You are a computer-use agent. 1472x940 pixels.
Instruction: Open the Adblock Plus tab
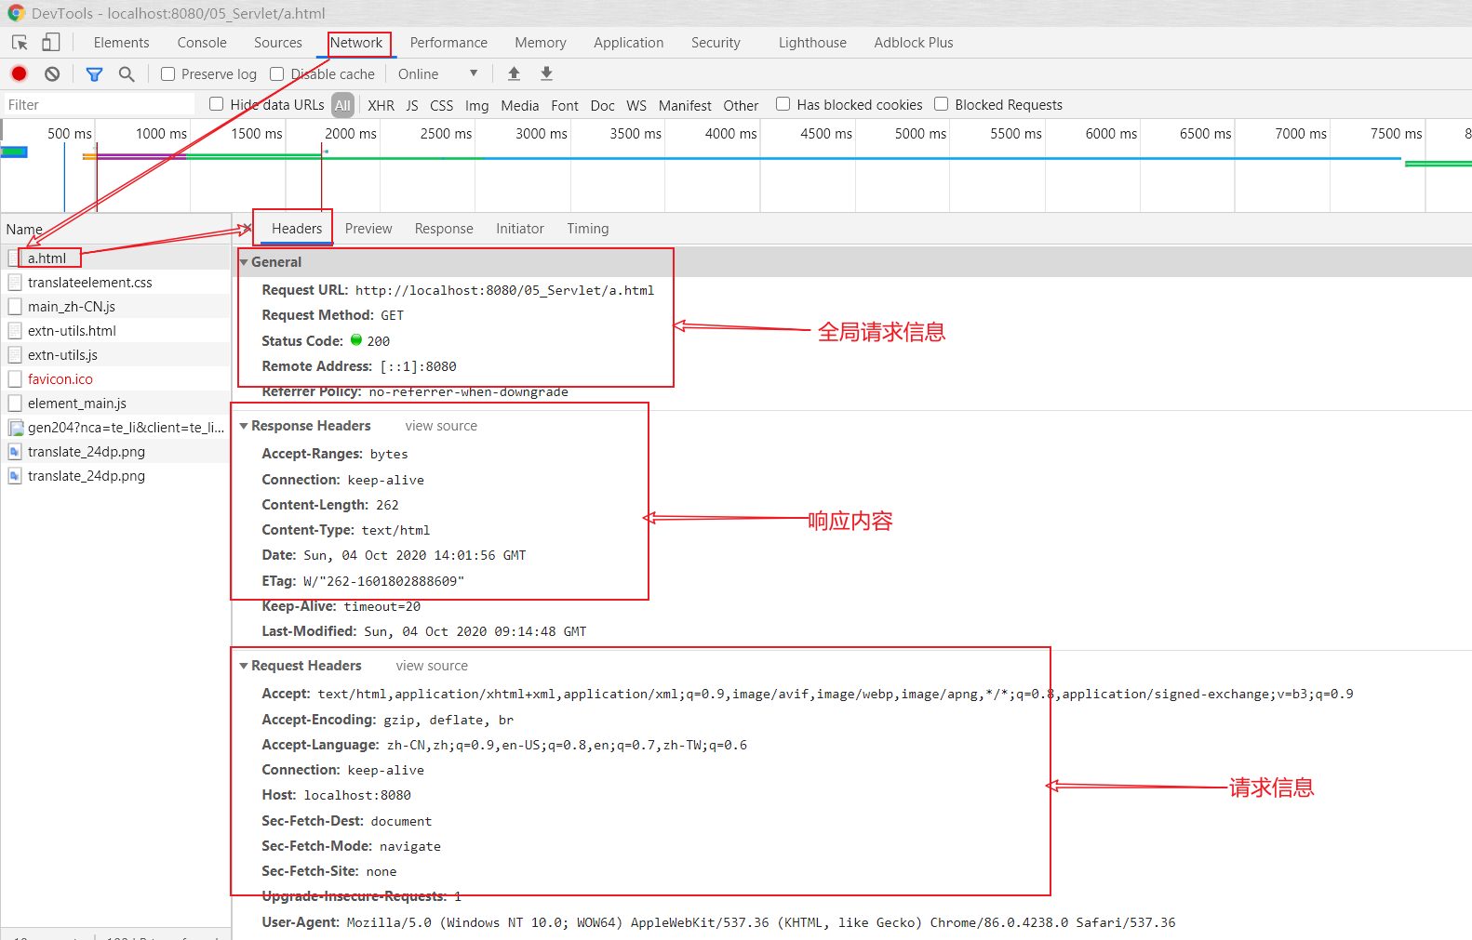tap(914, 43)
